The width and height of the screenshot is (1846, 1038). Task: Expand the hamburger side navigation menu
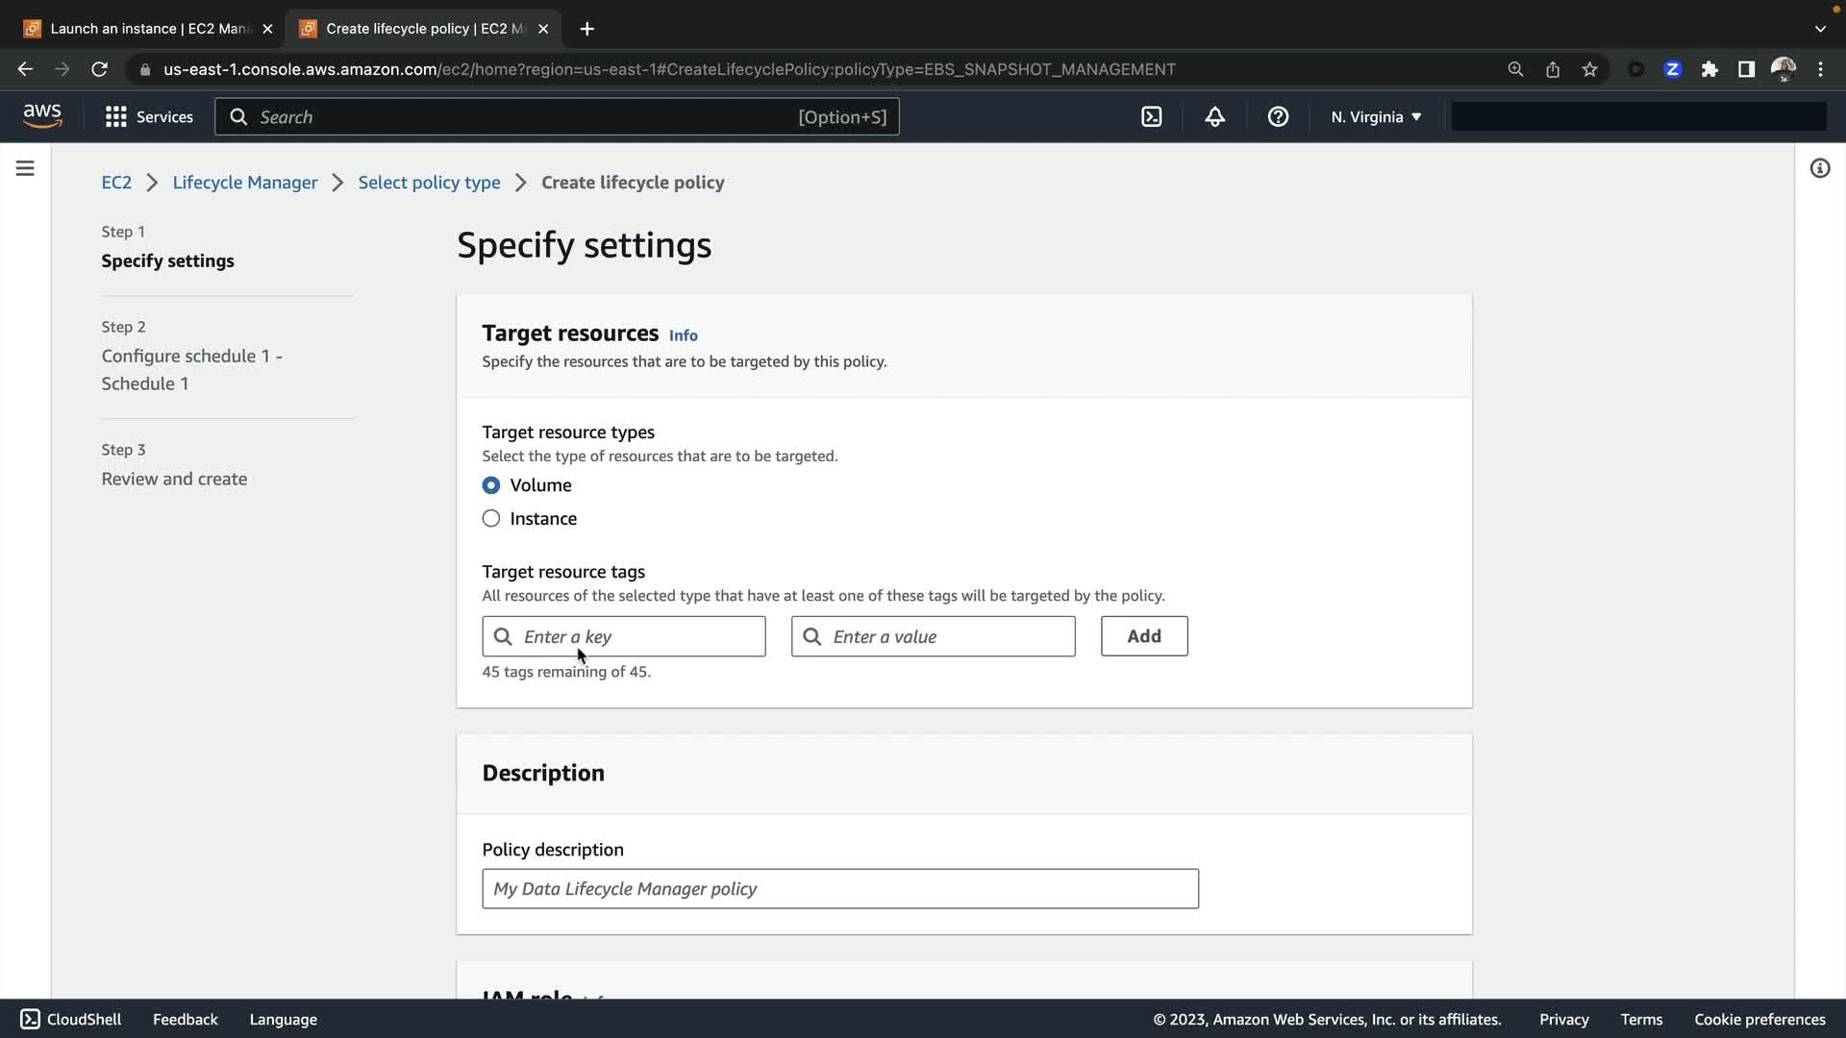pos(25,168)
